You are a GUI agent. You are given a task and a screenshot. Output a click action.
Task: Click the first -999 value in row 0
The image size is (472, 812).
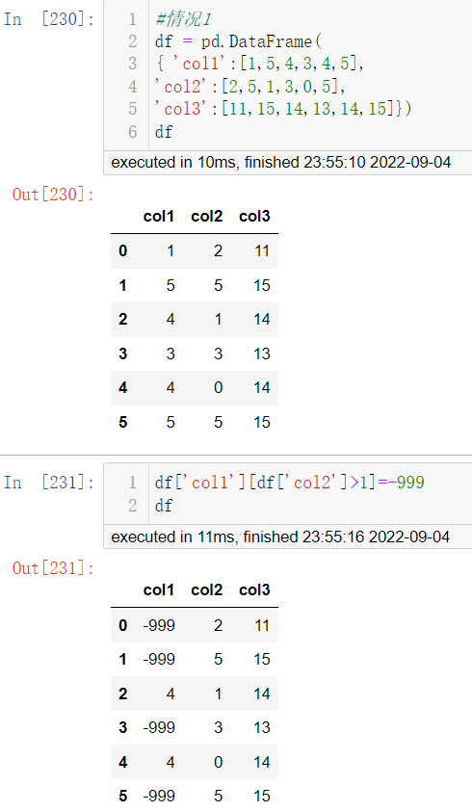[159, 625]
